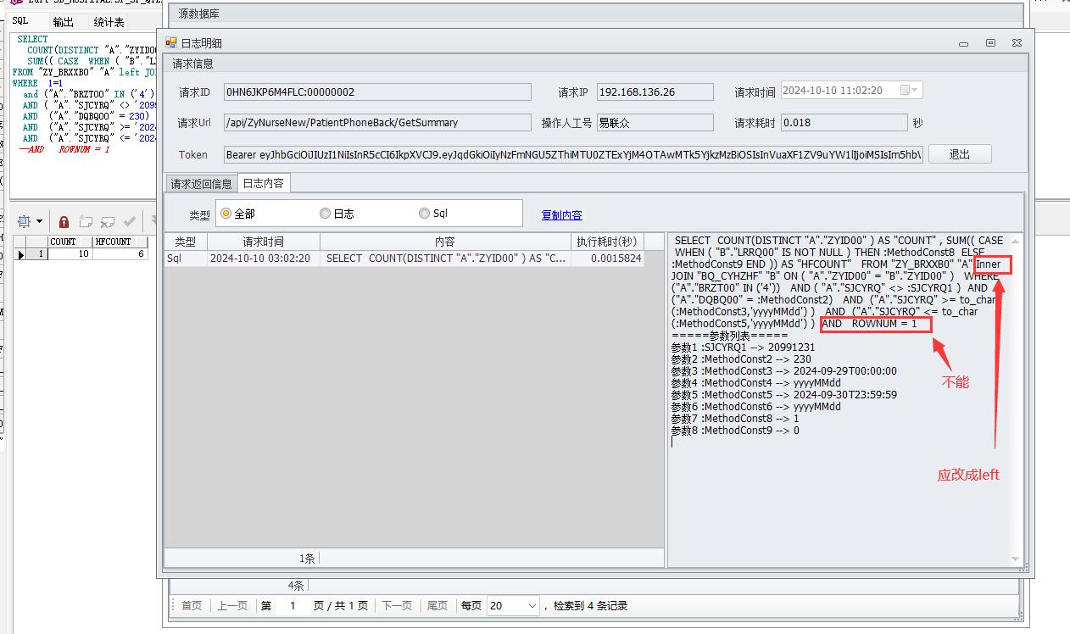Click the scroll up arrow of SQL detail pane
This screenshot has width=1070, height=634.
1016,242
